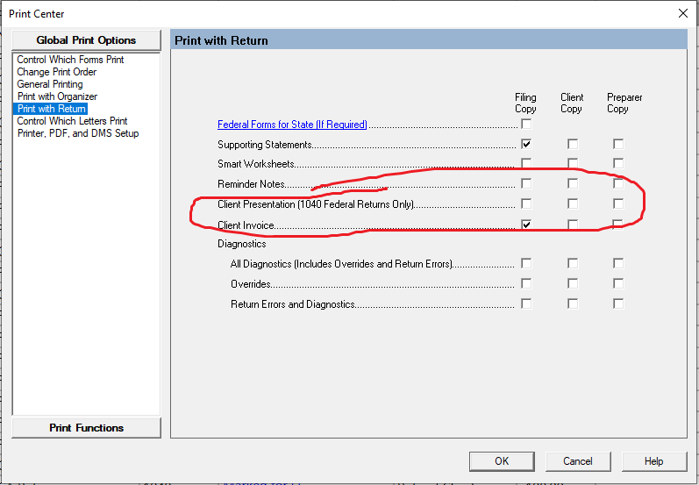Close the Print Center dialog

[x=682, y=13]
